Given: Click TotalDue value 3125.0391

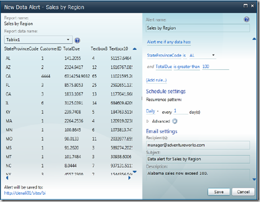Looking at the screenshot, I should (73, 103).
